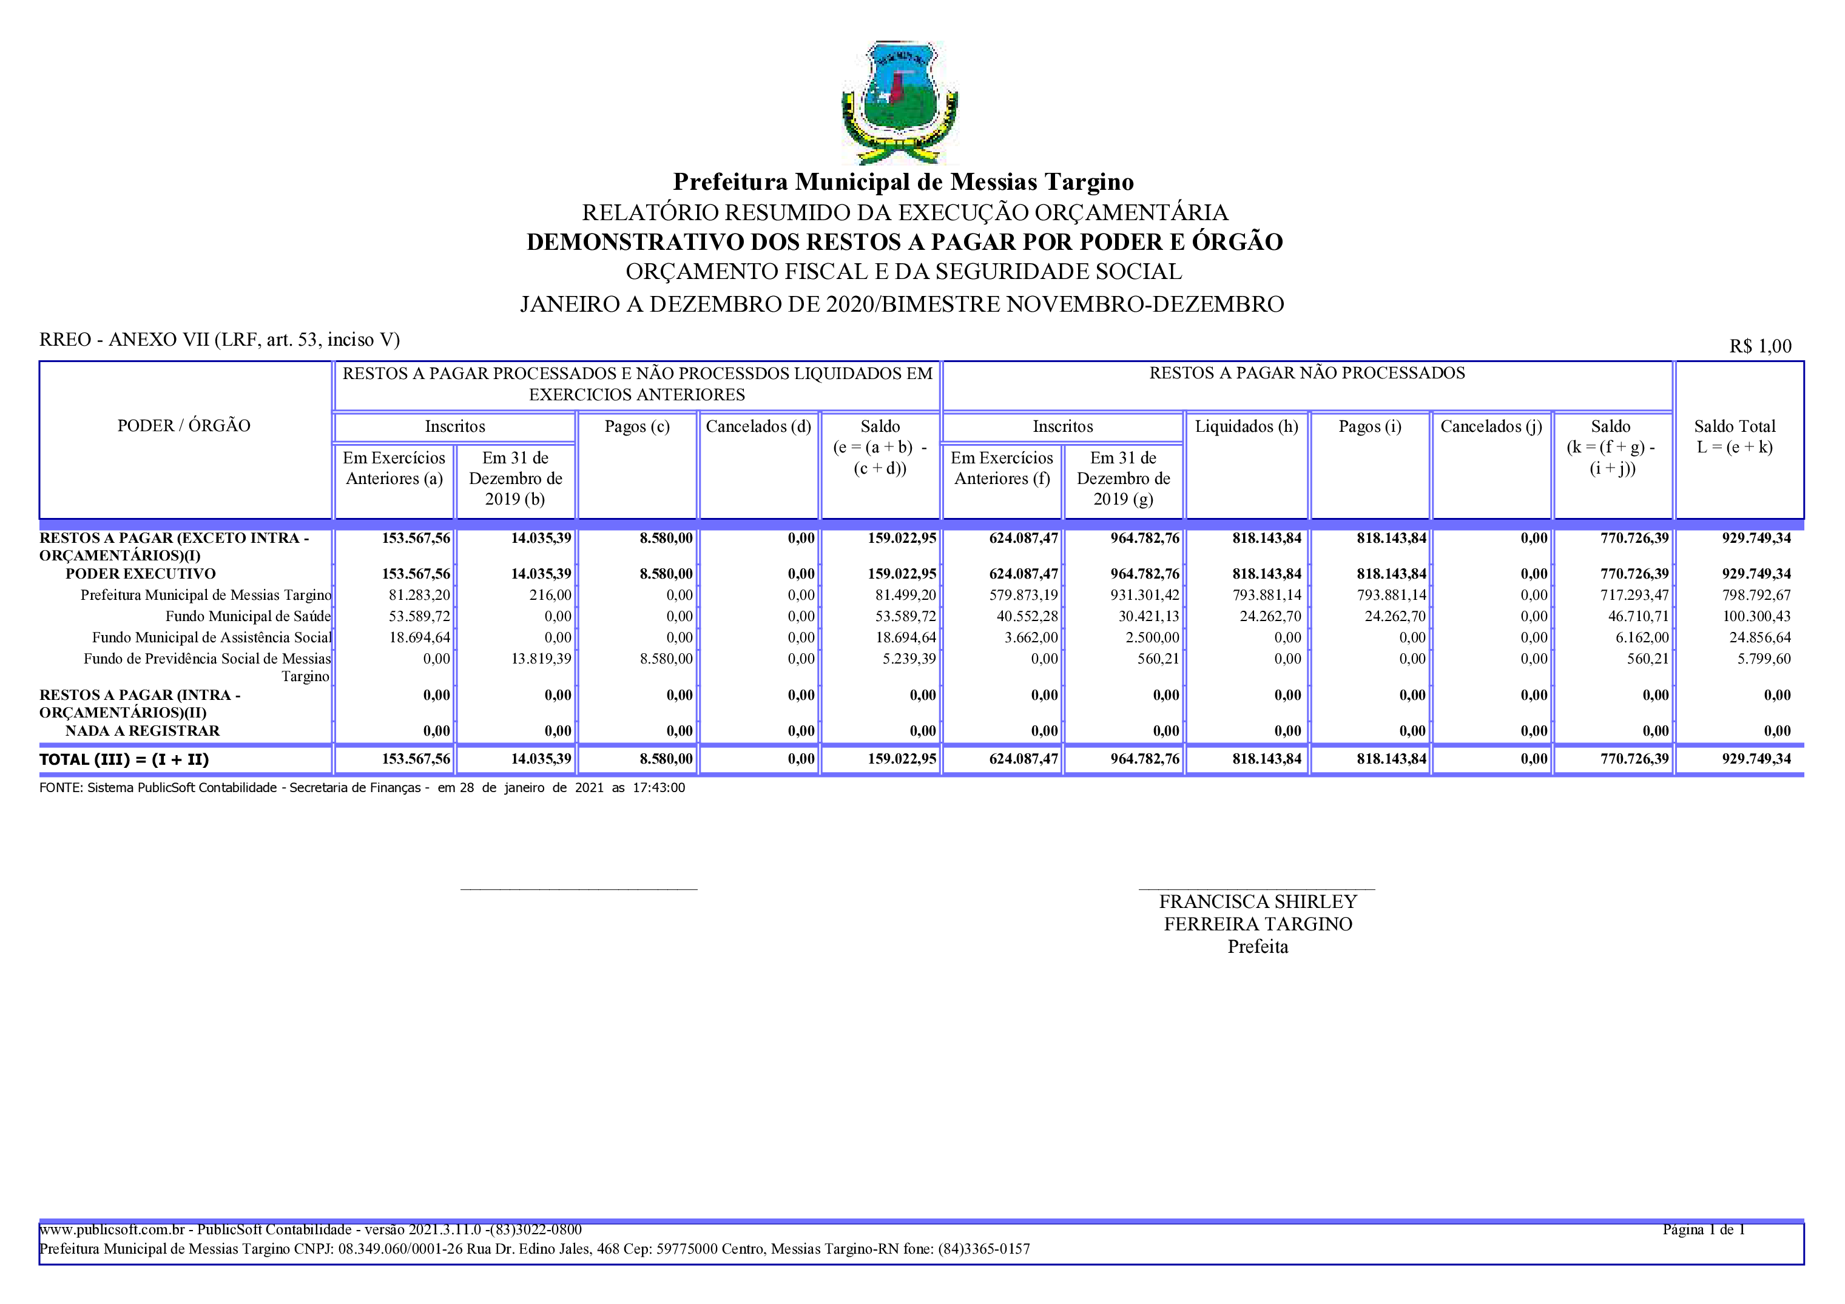Click the FONTE Sistema PublicSoft footnote

pos(362,788)
